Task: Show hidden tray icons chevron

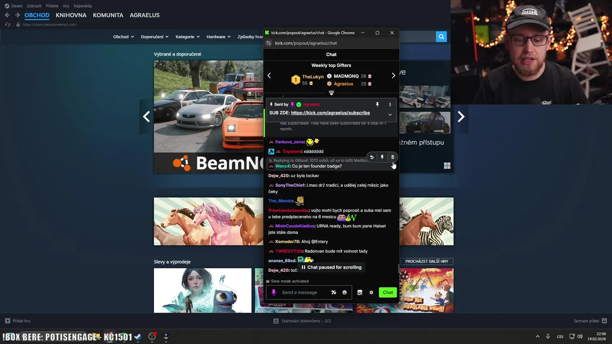Action: (537, 336)
